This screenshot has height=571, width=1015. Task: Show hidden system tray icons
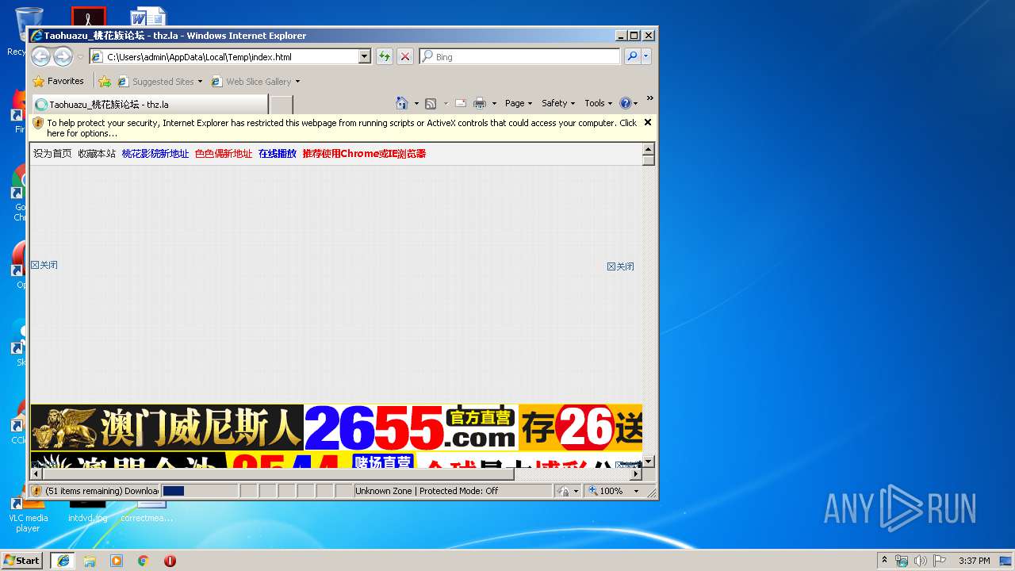pyautogui.click(x=884, y=561)
